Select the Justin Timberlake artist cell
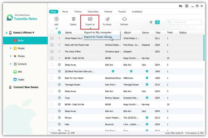208x138 pixels. click(x=113, y=118)
